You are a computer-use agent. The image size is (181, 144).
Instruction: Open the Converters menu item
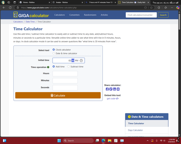74,15
